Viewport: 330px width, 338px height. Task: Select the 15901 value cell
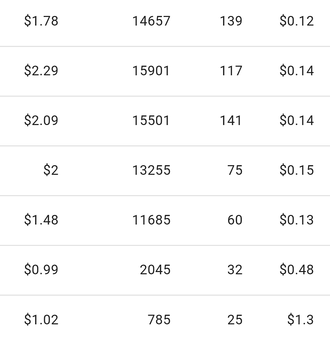(x=151, y=71)
